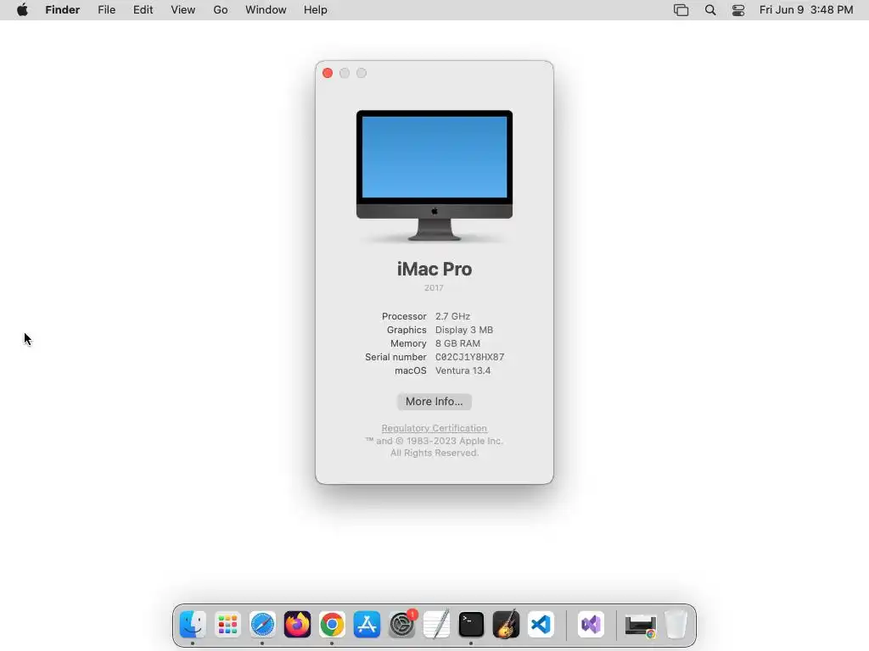This screenshot has height=651, width=869.
Task: Open the File menu
Action: [106, 10]
